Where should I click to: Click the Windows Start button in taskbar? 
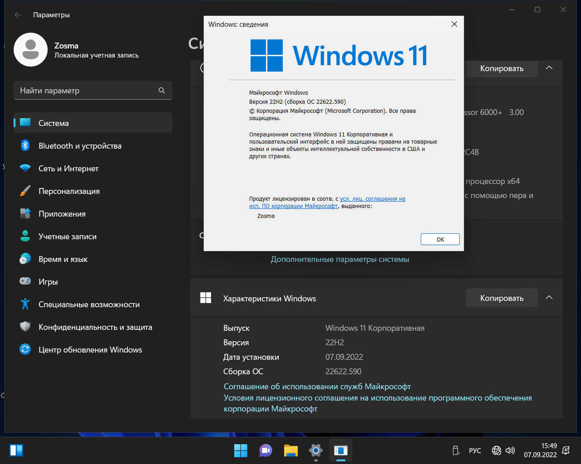pos(241,450)
